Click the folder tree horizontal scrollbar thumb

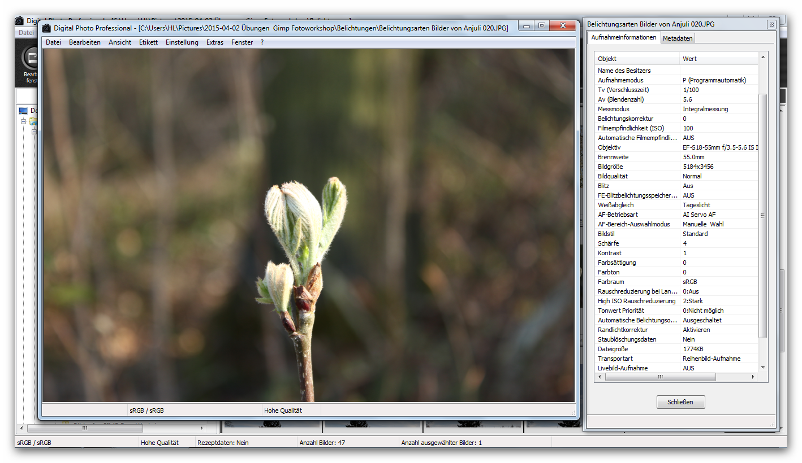click(x=85, y=429)
